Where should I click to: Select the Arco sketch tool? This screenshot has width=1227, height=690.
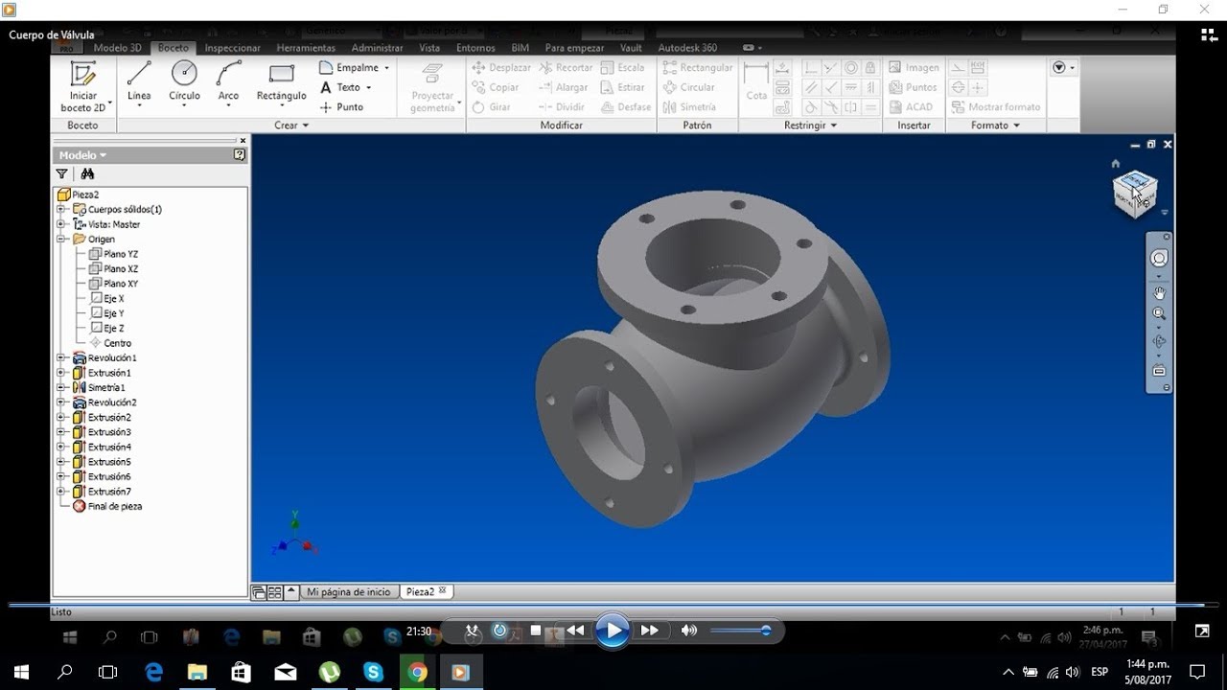[228, 82]
